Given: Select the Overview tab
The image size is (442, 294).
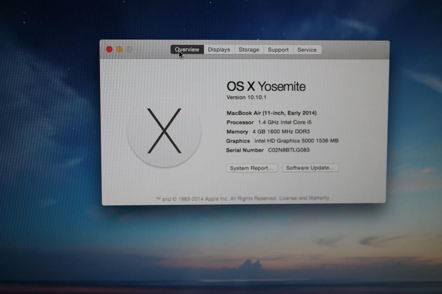Looking at the screenshot, I should pos(187,50).
